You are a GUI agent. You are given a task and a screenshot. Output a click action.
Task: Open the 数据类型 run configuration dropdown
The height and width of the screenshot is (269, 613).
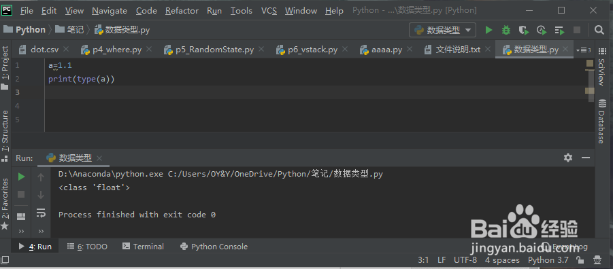442,30
